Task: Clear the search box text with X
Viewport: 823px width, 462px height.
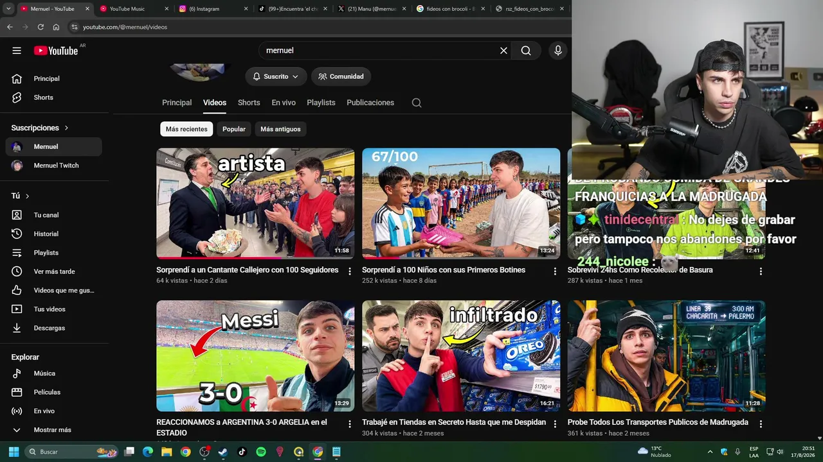Action: [503, 51]
